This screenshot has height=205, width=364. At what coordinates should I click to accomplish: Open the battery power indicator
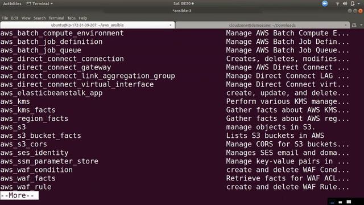(353, 3)
